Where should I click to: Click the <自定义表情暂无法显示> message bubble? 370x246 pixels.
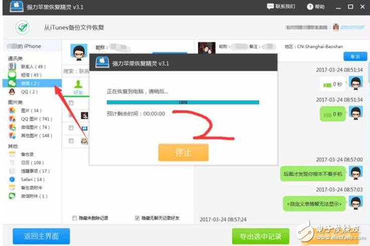(314, 203)
